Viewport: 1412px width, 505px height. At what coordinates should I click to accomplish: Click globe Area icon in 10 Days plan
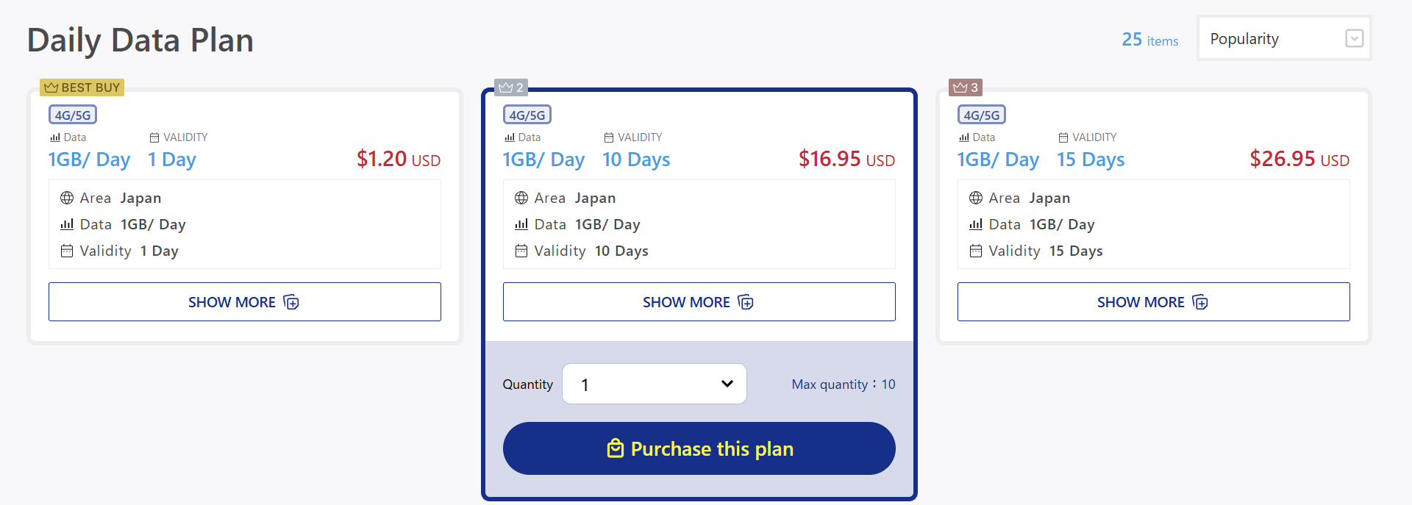click(x=521, y=198)
